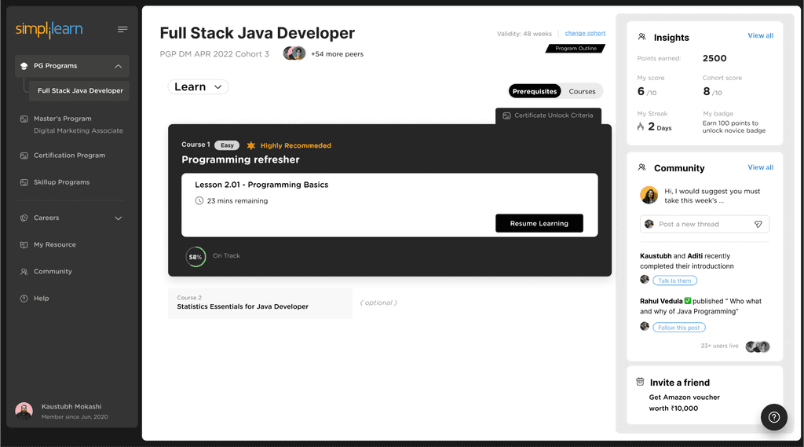Click the Invite a friend gift icon
Screen dimensions: 804x447
pyautogui.click(x=640, y=382)
